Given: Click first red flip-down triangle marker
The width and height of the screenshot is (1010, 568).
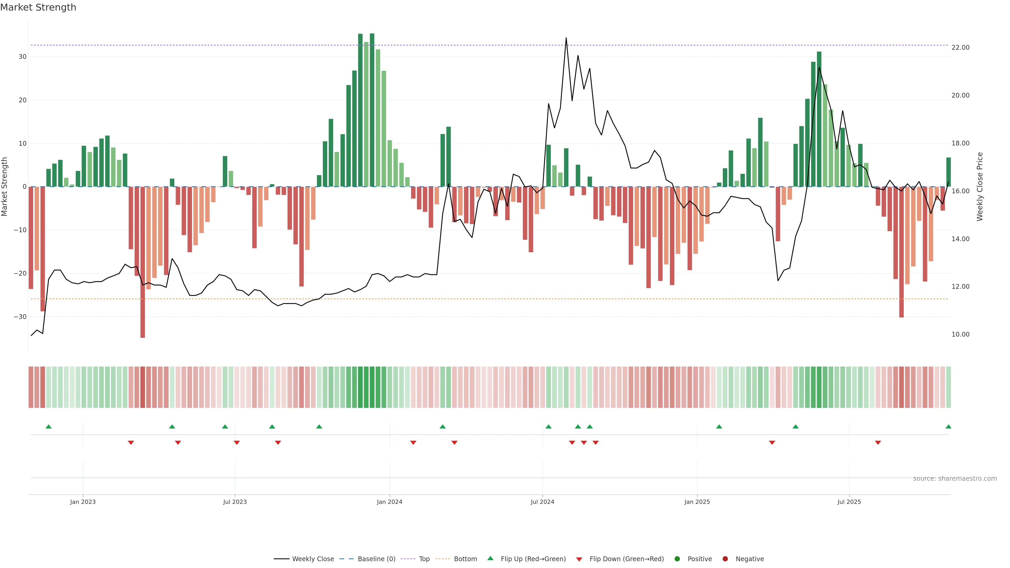Looking at the screenshot, I should [x=131, y=443].
